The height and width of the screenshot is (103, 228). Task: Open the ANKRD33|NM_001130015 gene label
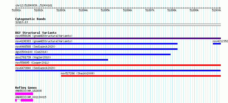pos(31,97)
